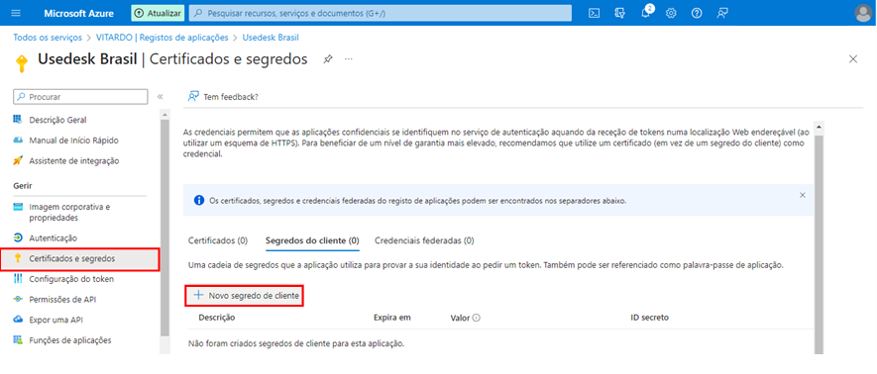The width and height of the screenshot is (877, 374).
Task: Open the more options ellipsis by the title
Action: point(349,58)
